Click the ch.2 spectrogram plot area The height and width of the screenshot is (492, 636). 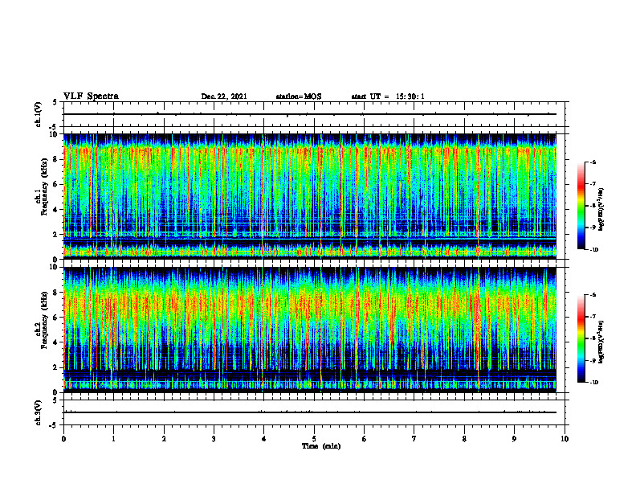310,330
